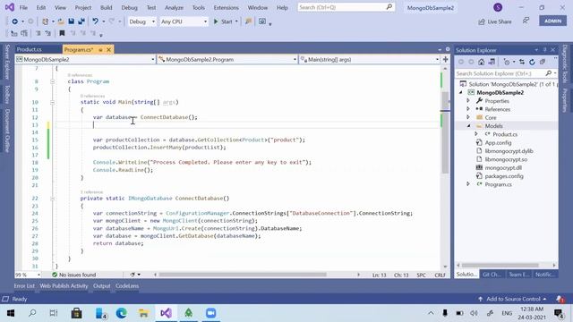Open File Explorer from the taskbar
This screenshot has width=573, height=322.
point(143,313)
